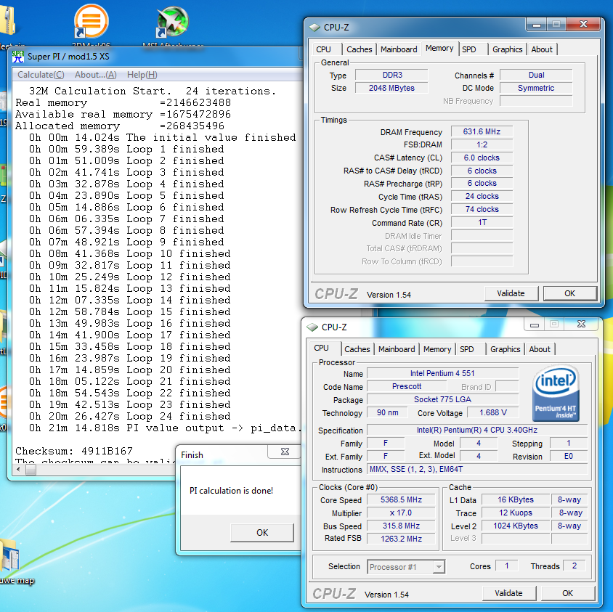Close the Finish dialog with the X
This screenshot has height=612, width=613.
coord(285,452)
